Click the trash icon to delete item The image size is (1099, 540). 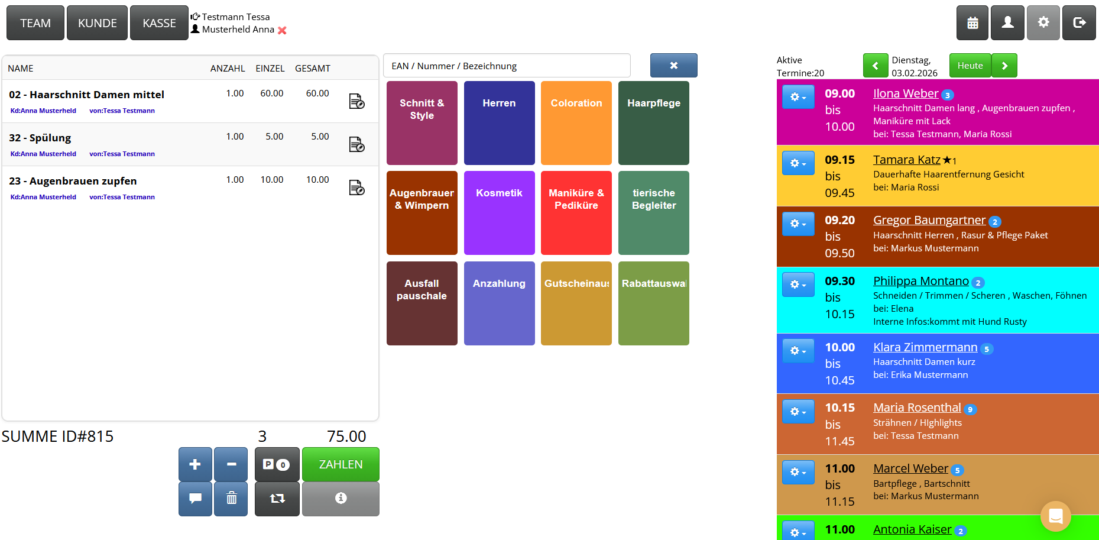click(231, 499)
